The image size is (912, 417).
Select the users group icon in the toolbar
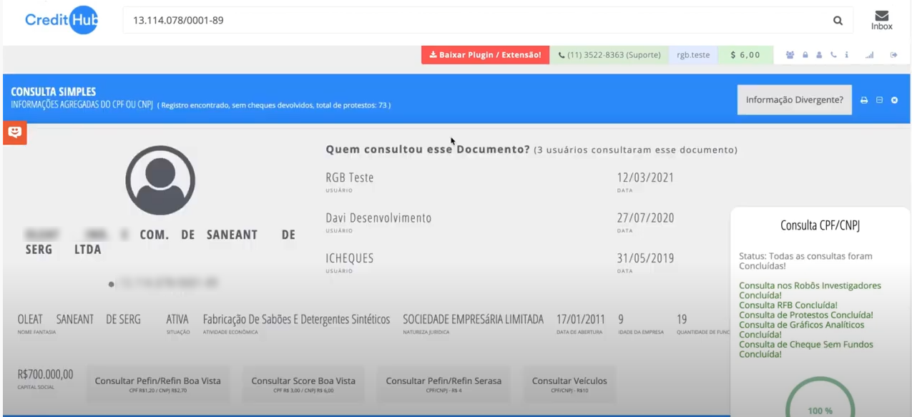(790, 54)
